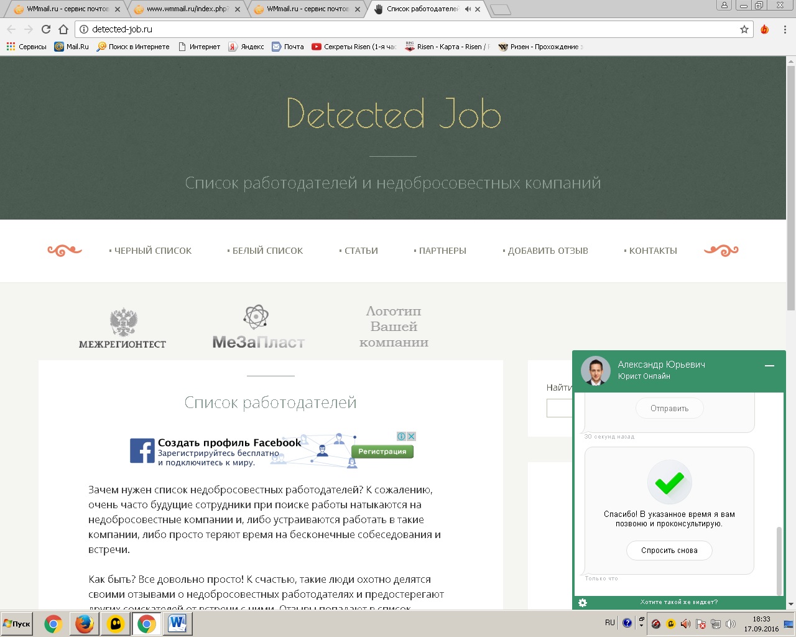Image resolution: width=796 pixels, height=637 pixels.
Task: Switch to the www.wmmail.ru/index.php tab
Action: coord(188,9)
